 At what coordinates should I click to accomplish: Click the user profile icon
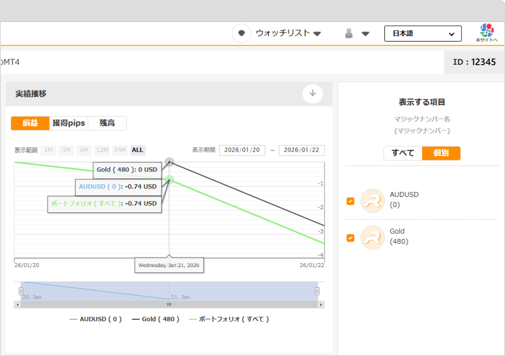pos(349,33)
